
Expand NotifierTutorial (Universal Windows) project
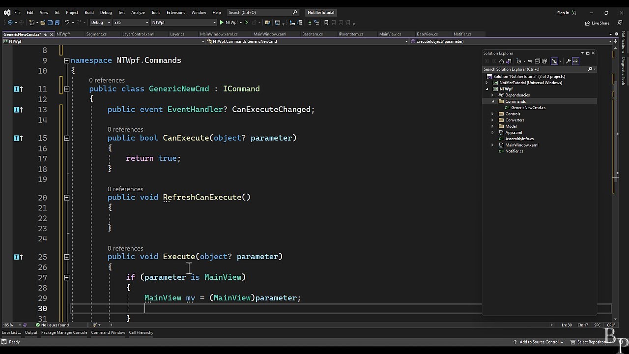click(486, 83)
